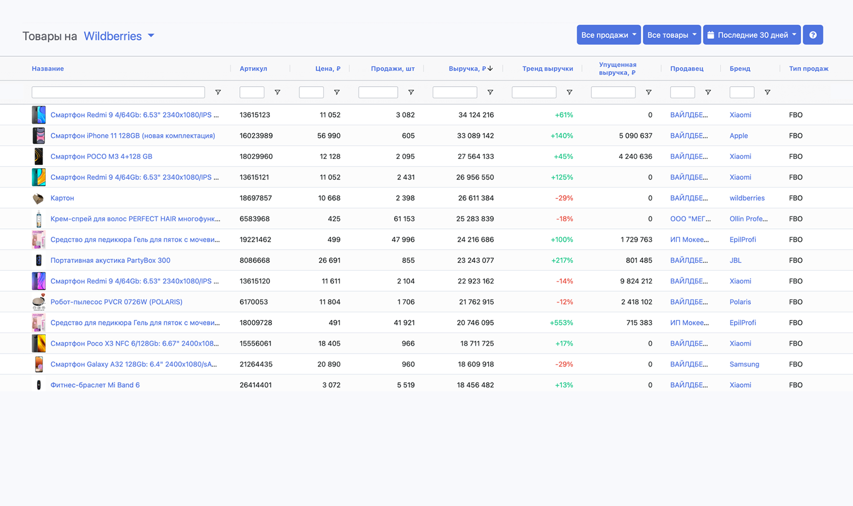The image size is (853, 506).
Task: Sort by Цена column header
Action: (x=327, y=69)
